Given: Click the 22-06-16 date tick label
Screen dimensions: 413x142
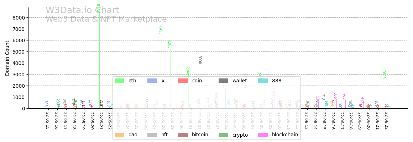Looking at the screenshot, I should click(333, 121).
